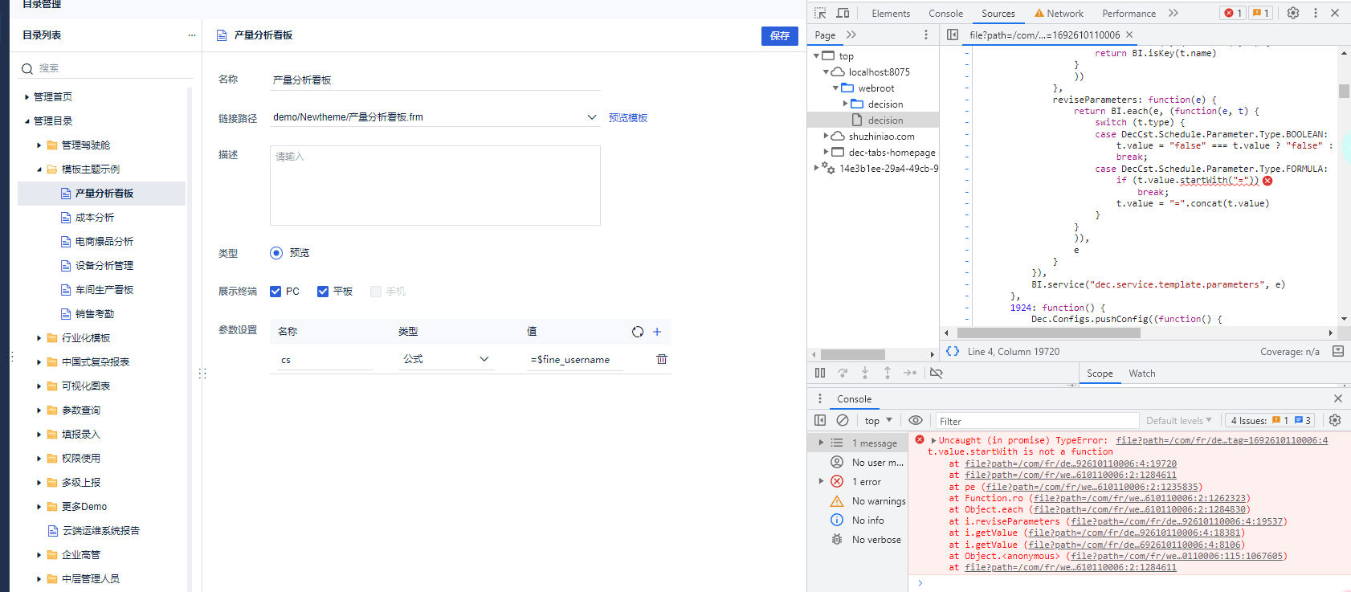Deactivate breakpoints icon
Image resolution: width=1351 pixels, height=592 pixels.
tap(937, 373)
